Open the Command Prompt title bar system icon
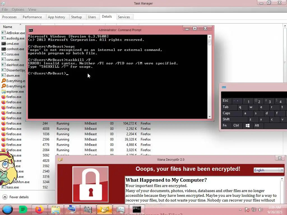This screenshot has width=287, height=215. click(31, 30)
